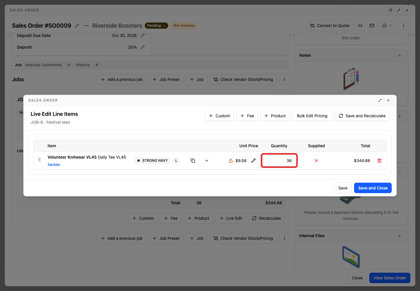Click Save and Recalculate button

(x=362, y=116)
